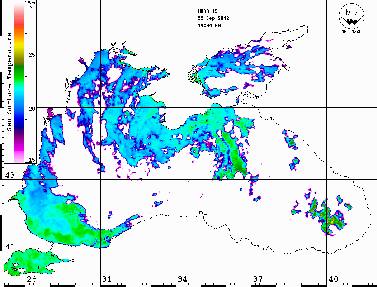Click the °C unit label
This screenshot has width=377, height=287.
click(32, 5)
